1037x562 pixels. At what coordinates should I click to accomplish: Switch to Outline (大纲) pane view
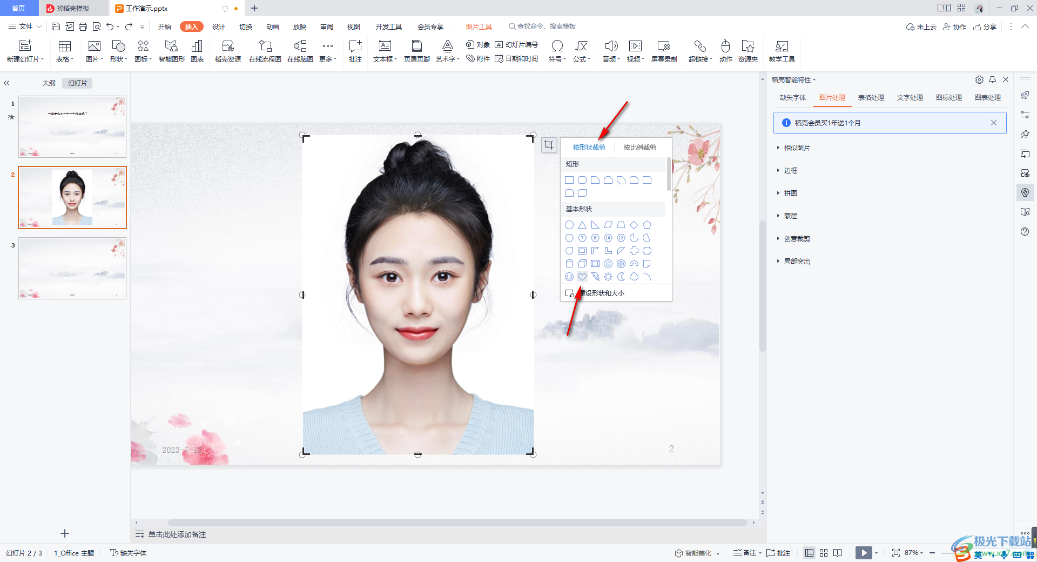(x=49, y=83)
